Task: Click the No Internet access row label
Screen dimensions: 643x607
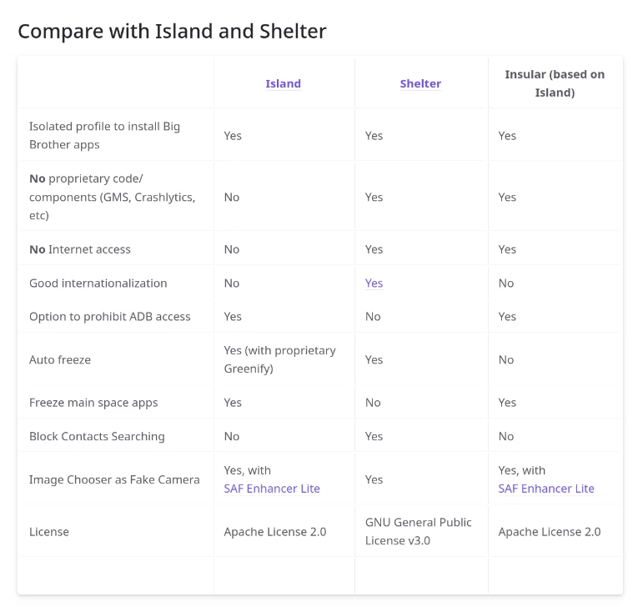Action: pyautogui.click(x=80, y=249)
